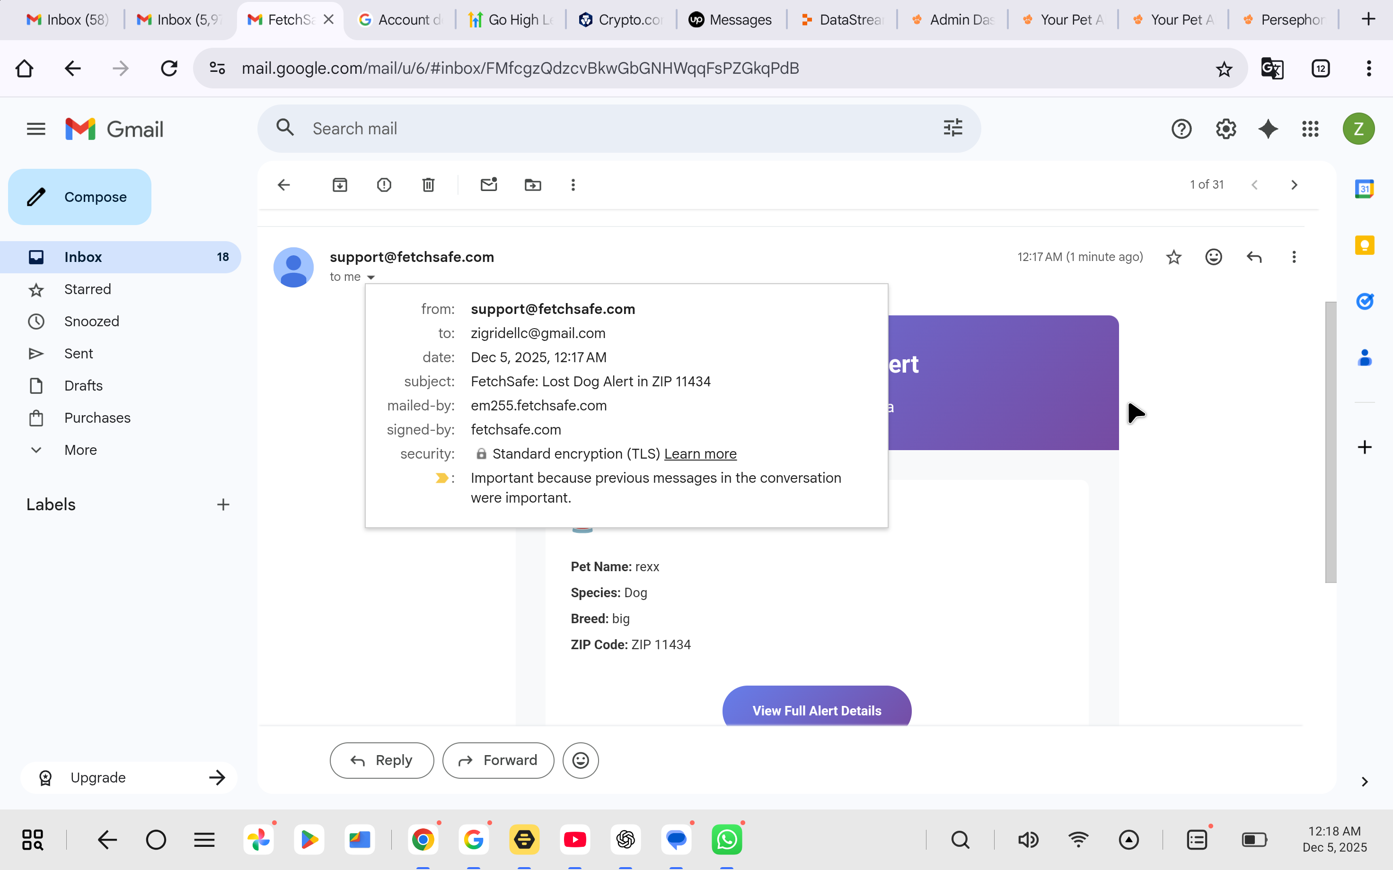
Task: Click the Learn more encryption link
Action: pos(700,454)
